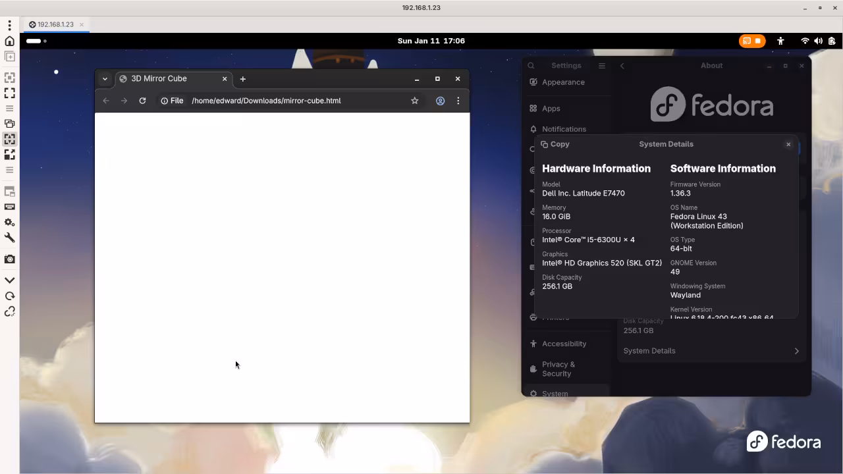This screenshot has height=474, width=843.
Task: Grab keyboard input using the keyboard icon
Action: click(9, 207)
